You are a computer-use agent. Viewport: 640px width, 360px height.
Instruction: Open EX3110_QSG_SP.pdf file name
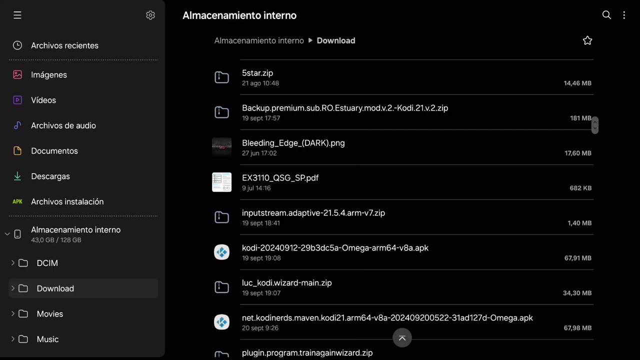[280, 178]
